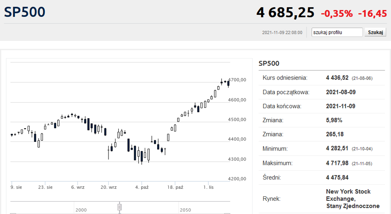Click the -0,35% percentage change
391x214 pixels.
[x=337, y=14]
